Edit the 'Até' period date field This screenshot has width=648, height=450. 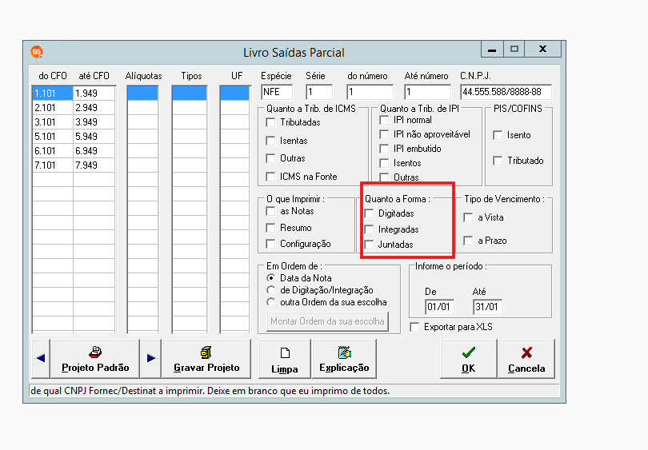coord(487,307)
